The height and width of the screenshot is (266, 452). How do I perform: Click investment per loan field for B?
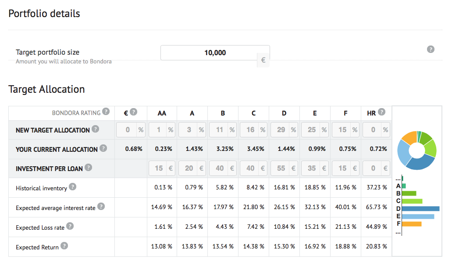218,168
